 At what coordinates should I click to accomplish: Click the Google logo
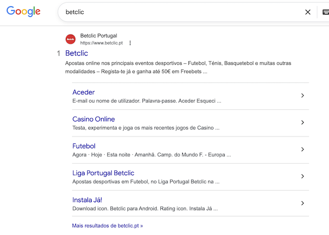(x=23, y=12)
